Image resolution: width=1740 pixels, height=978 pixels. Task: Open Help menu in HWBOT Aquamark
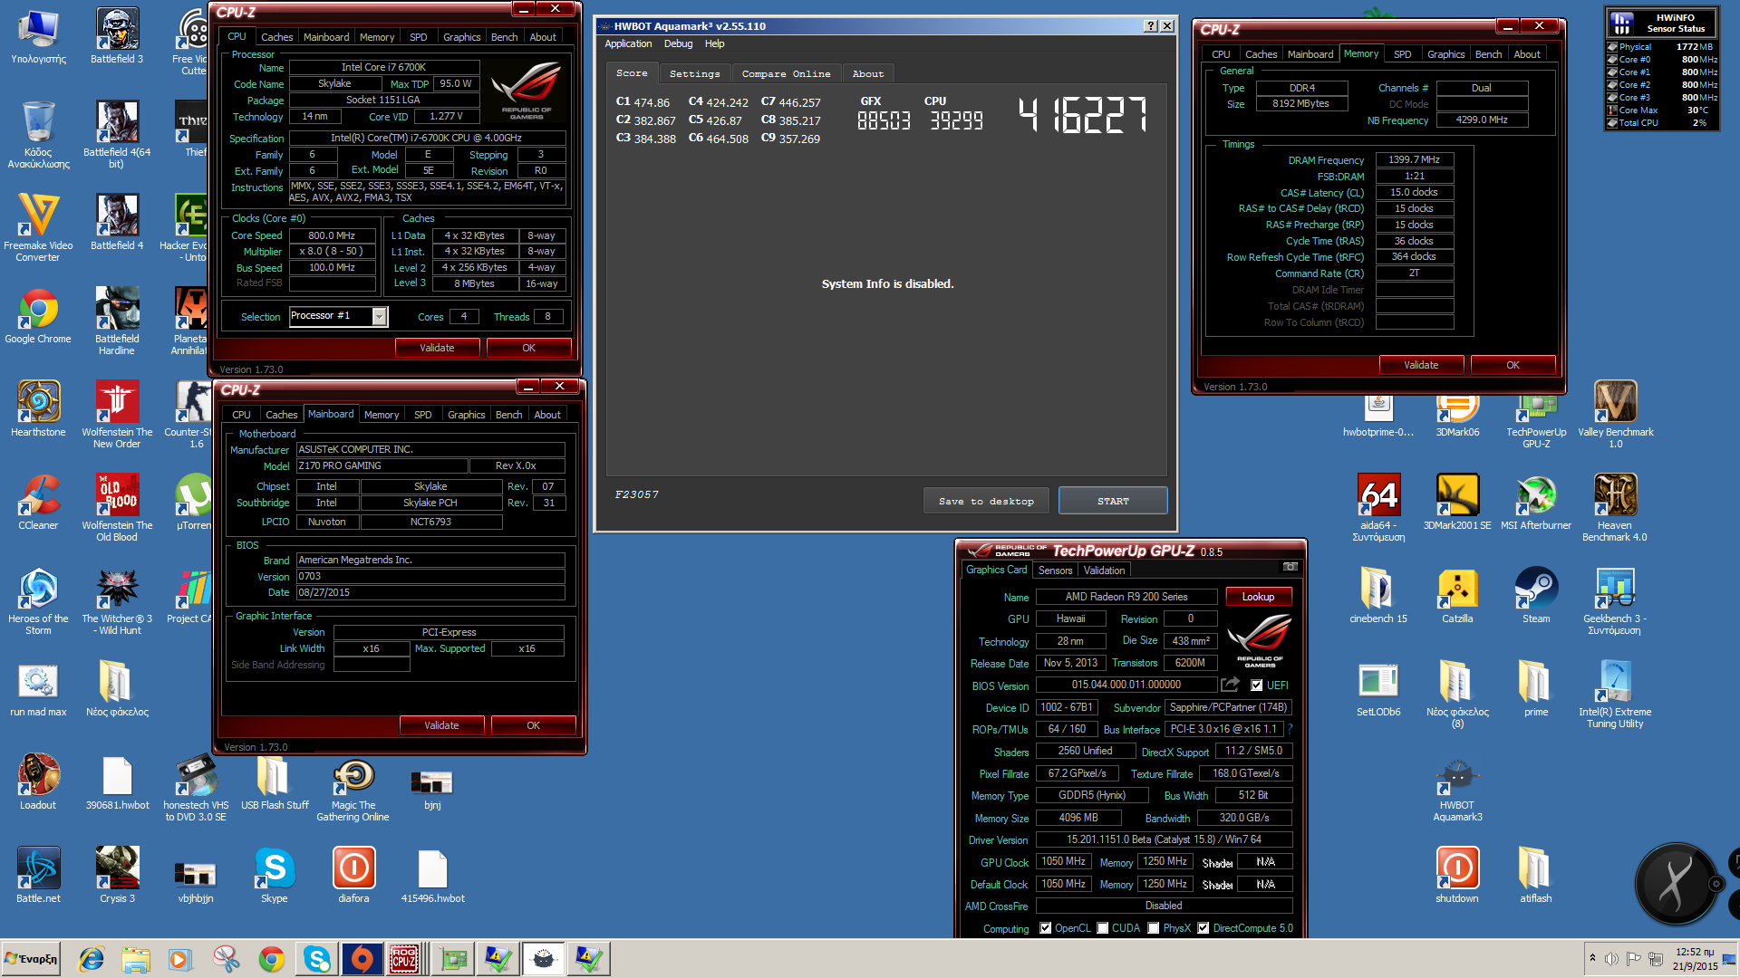click(714, 43)
